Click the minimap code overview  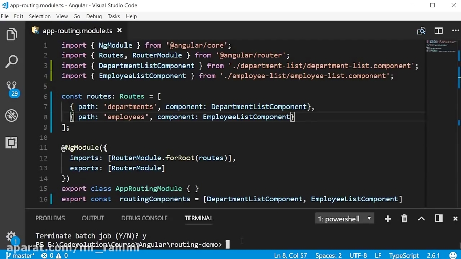coord(441,47)
